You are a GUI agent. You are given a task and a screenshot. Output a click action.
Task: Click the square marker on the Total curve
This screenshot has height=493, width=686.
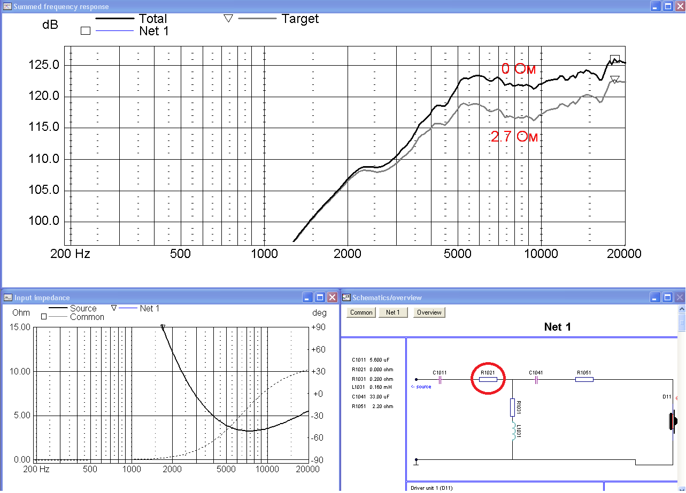click(x=615, y=59)
